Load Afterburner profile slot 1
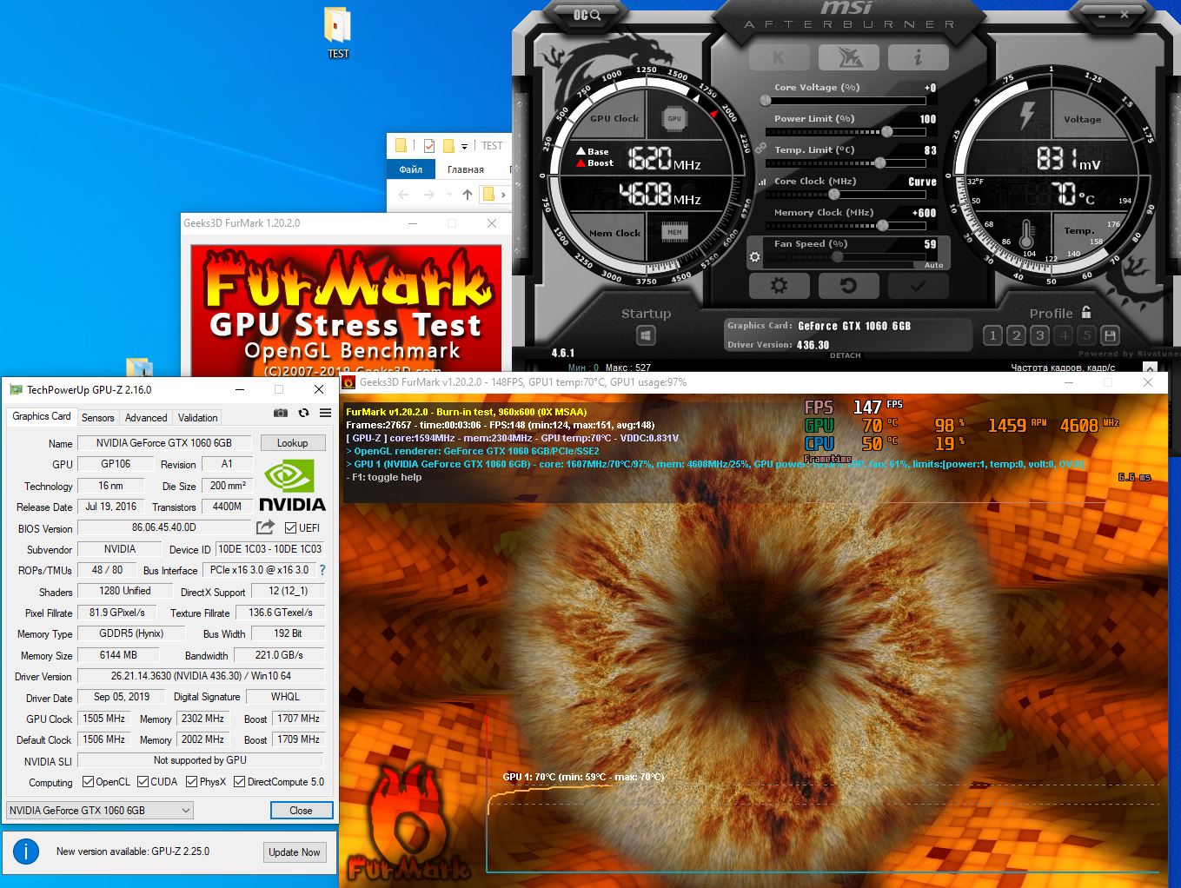 (x=992, y=335)
